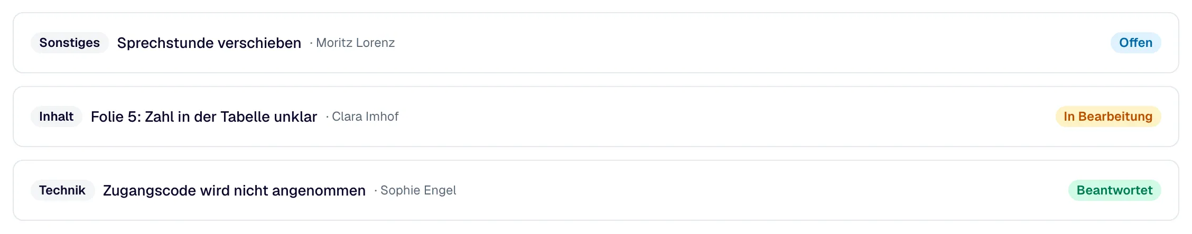The height and width of the screenshot is (234, 1192).
Task: Click the blue Offen status badge
Action: [1135, 43]
